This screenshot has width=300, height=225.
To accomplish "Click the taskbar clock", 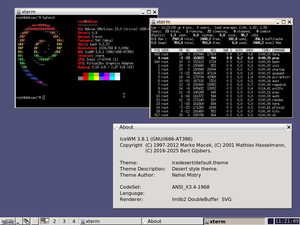I will coord(287,221).
